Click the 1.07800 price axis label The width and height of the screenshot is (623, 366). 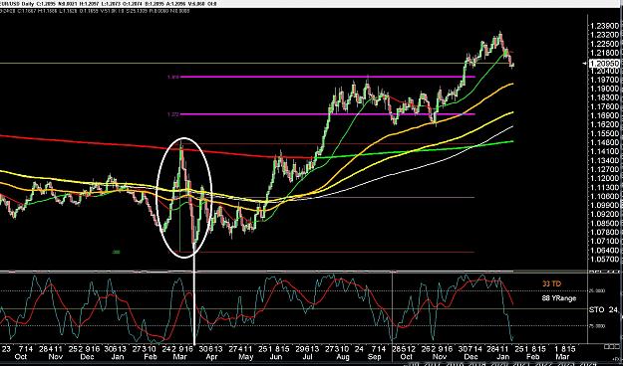(605, 232)
